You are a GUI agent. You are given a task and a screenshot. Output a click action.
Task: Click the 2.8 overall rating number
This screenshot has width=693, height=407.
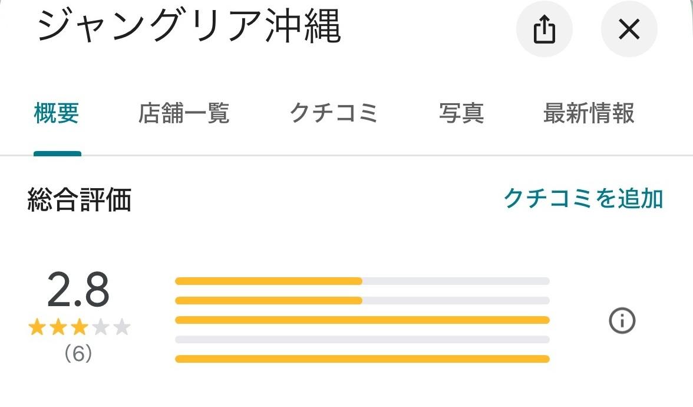pyautogui.click(x=77, y=287)
